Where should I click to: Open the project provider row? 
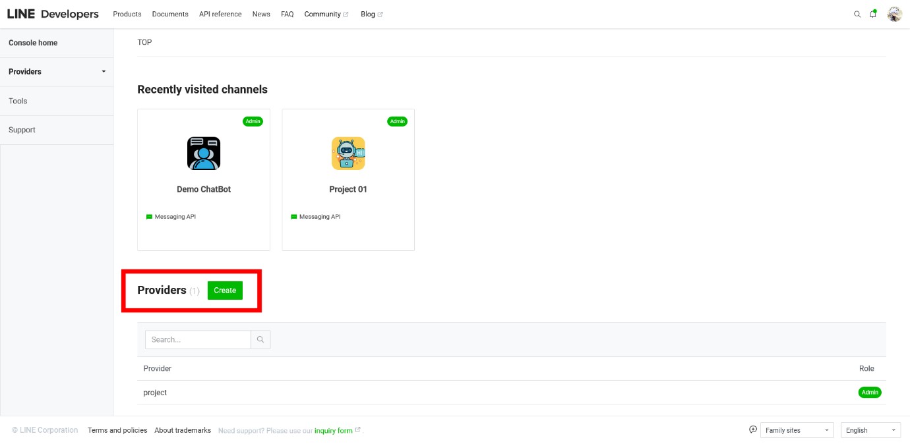click(x=512, y=393)
